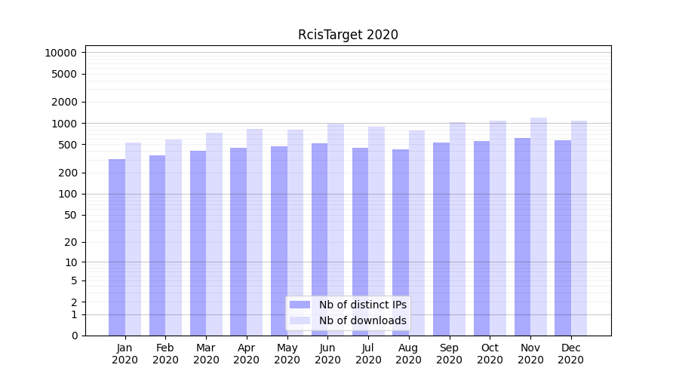The height and width of the screenshot is (377, 679).
Task: Click the 1000 y-axis tick label
Action: pos(63,124)
